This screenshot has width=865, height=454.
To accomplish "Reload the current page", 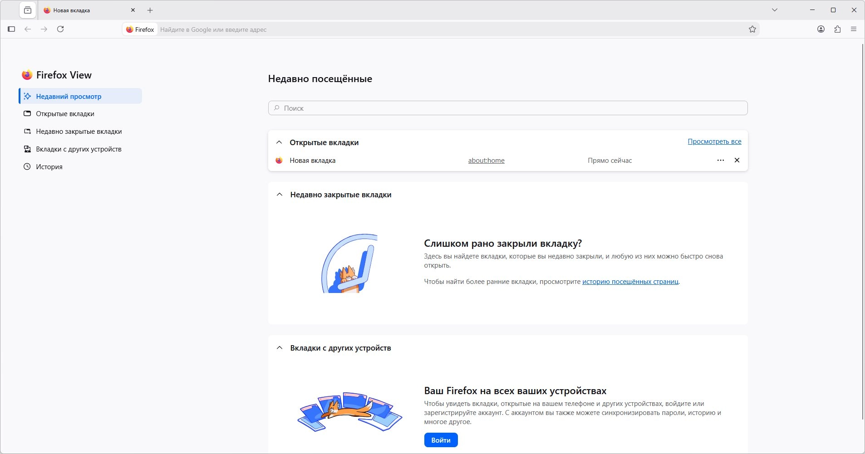I will (x=60, y=29).
